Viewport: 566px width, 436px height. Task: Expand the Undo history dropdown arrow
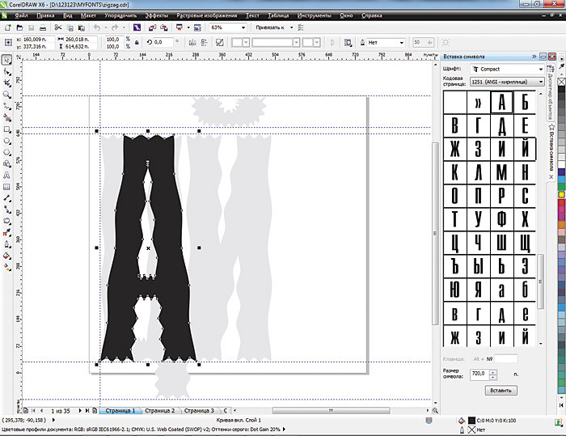click(105, 28)
